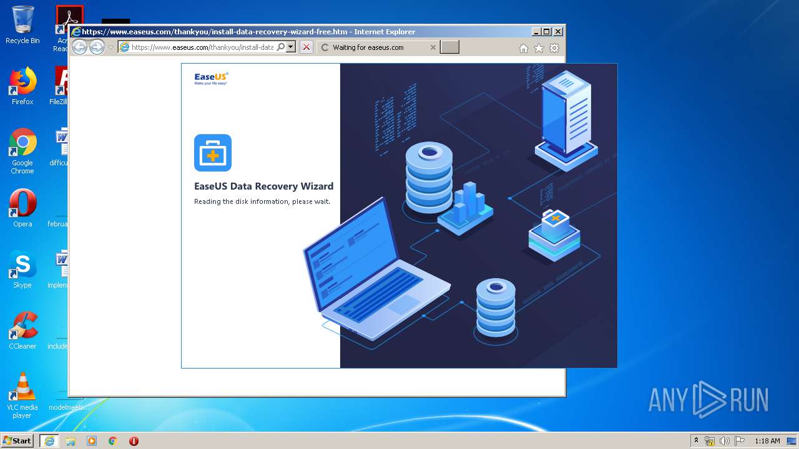Click the EaseUS Data Recovery Wizard icon
This screenshot has width=799, height=449.
[213, 153]
